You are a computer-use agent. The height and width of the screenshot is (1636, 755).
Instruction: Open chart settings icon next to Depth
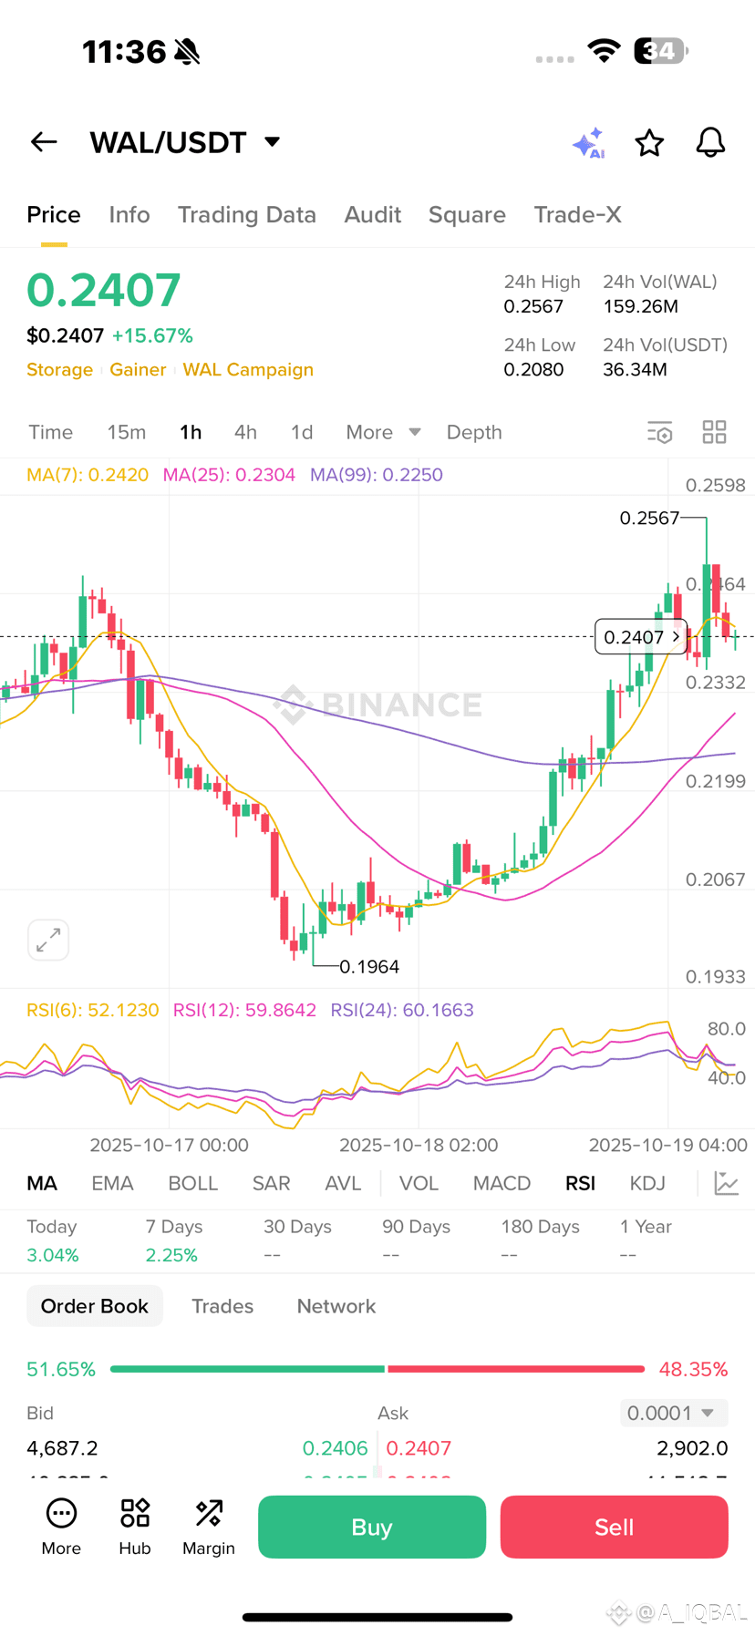point(659,432)
